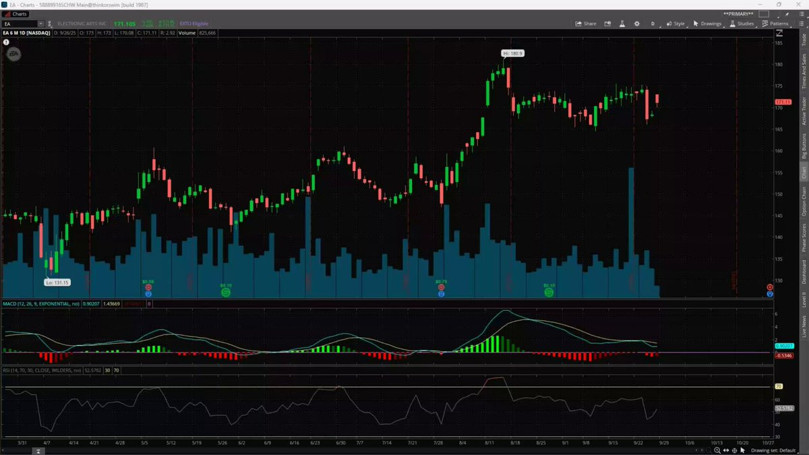Click the Lo: 131.15 price label
This screenshot has width=809, height=455.
click(57, 282)
